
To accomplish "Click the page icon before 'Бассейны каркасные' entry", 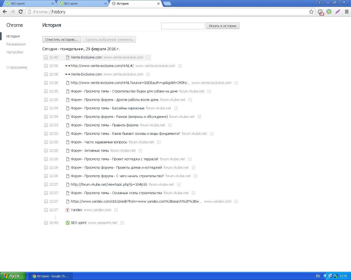I will point(67,108).
